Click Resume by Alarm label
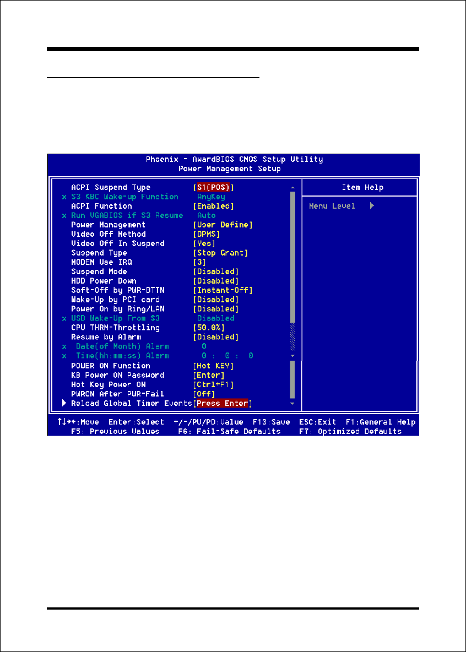The image size is (466, 652). click(x=106, y=337)
